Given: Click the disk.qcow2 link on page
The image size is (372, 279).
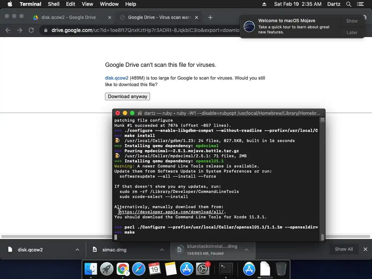Looking at the screenshot, I should tap(117, 78).
